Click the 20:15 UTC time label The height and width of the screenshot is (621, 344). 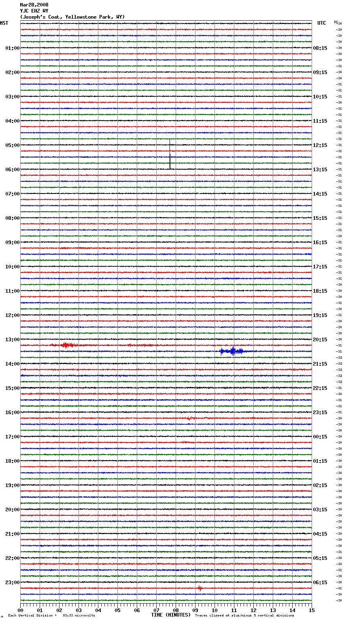pyautogui.click(x=320, y=340)
